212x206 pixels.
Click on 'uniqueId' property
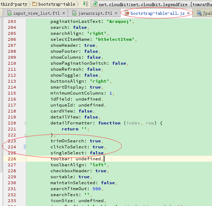[62, 105]
